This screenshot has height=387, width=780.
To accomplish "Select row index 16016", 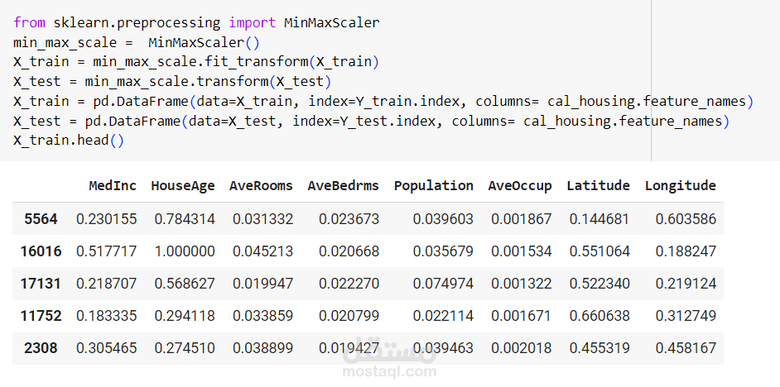I will [x=41, y=251].
